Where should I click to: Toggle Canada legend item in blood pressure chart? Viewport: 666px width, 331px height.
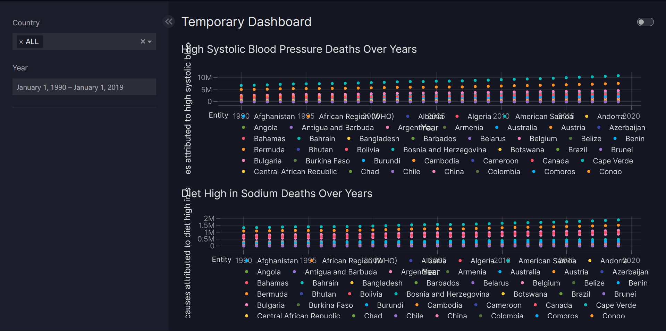tap(555, 161)
